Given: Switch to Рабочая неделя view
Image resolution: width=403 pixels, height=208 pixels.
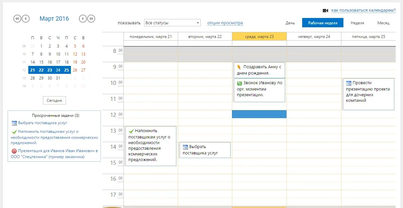Looking at the screenshot, I should pos(323,23).
